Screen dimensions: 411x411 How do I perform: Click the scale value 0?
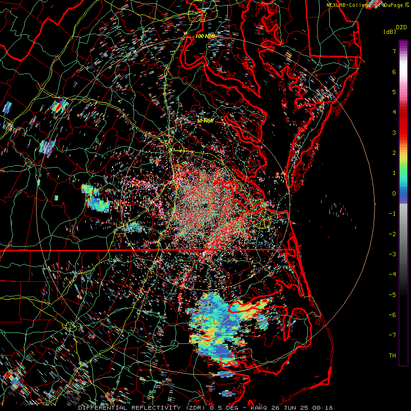pos(394,194)
